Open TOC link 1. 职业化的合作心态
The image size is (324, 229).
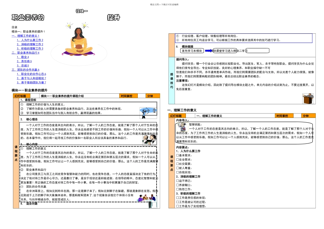tap(31, 74)
